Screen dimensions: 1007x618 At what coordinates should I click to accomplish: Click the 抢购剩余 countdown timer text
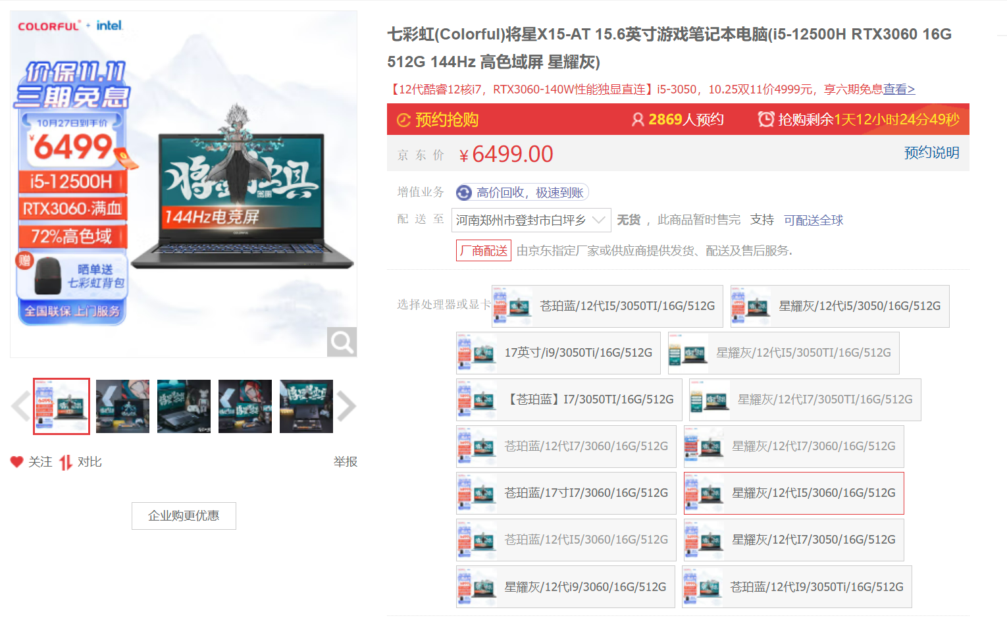click(869, 120)
